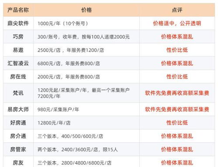218x167 pixels.
Task: Select the 巧房 product name cell
Action: 18,37
